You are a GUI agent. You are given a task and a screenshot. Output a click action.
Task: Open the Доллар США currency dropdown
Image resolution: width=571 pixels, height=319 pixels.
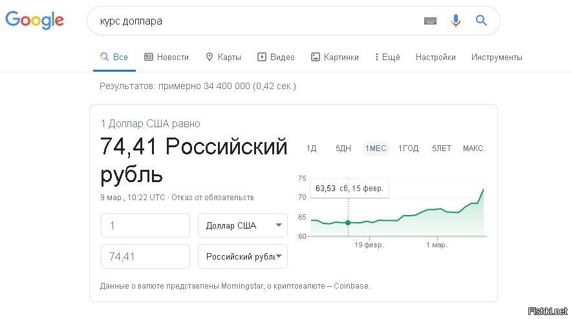[242, 225]
